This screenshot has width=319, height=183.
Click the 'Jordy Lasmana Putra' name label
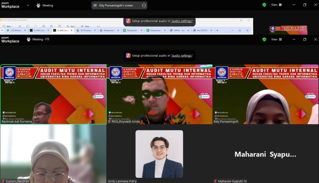122,181
